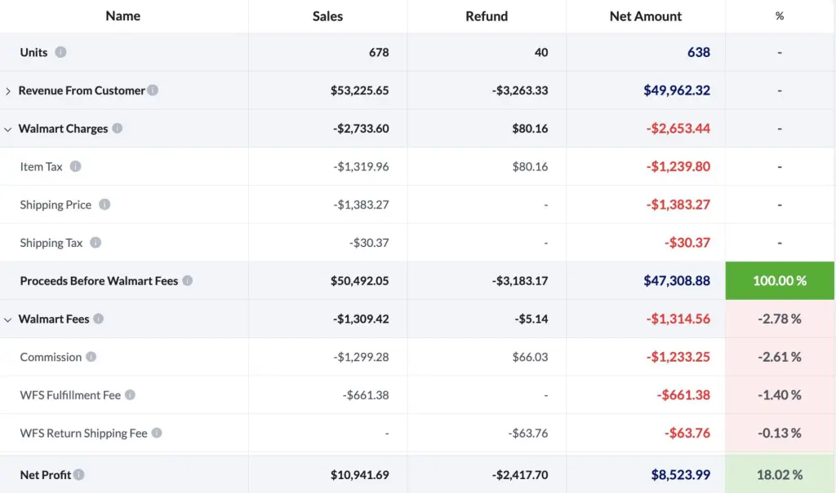Click Item Tax net amount -$1,239.80
This screenshot has width=836, height=493.
click(678, 166)
